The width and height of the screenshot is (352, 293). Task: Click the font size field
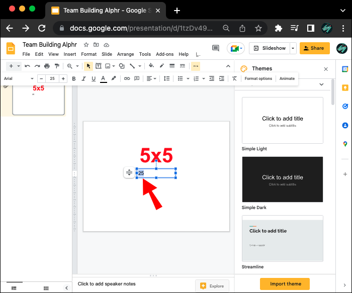point(52,78)
